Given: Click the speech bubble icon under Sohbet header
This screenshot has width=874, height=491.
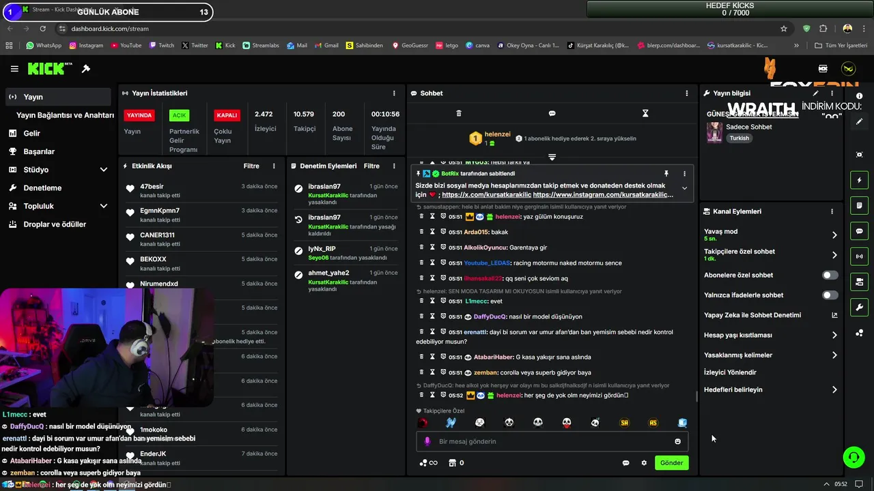Looking at the screenshot, I should coord(552,113).
